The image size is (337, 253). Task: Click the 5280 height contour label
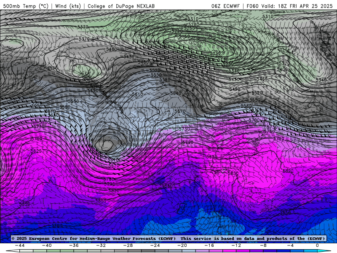194,24
